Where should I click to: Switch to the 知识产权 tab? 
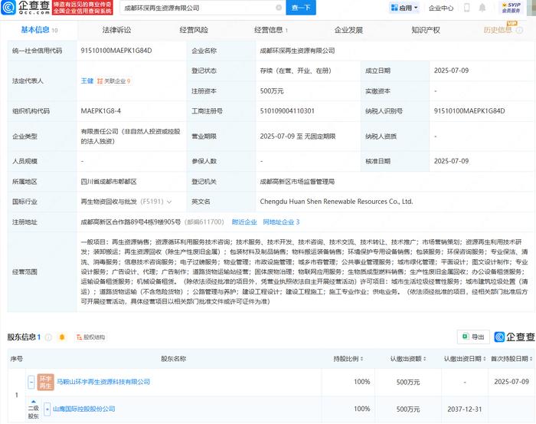tap(426, 30)
